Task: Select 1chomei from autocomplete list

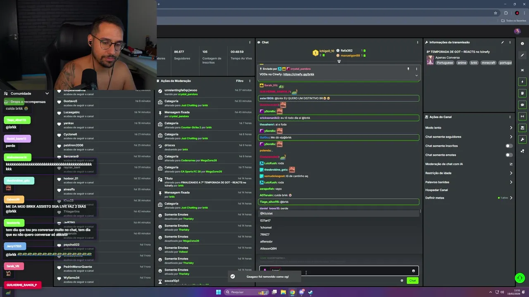Action: point(339,228)
